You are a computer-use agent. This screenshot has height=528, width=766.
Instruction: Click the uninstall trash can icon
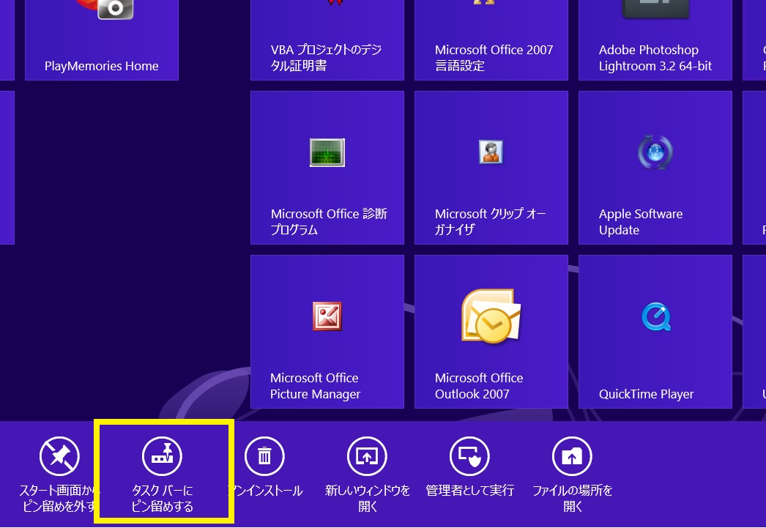pyautogui.click(x=265, y=456)
